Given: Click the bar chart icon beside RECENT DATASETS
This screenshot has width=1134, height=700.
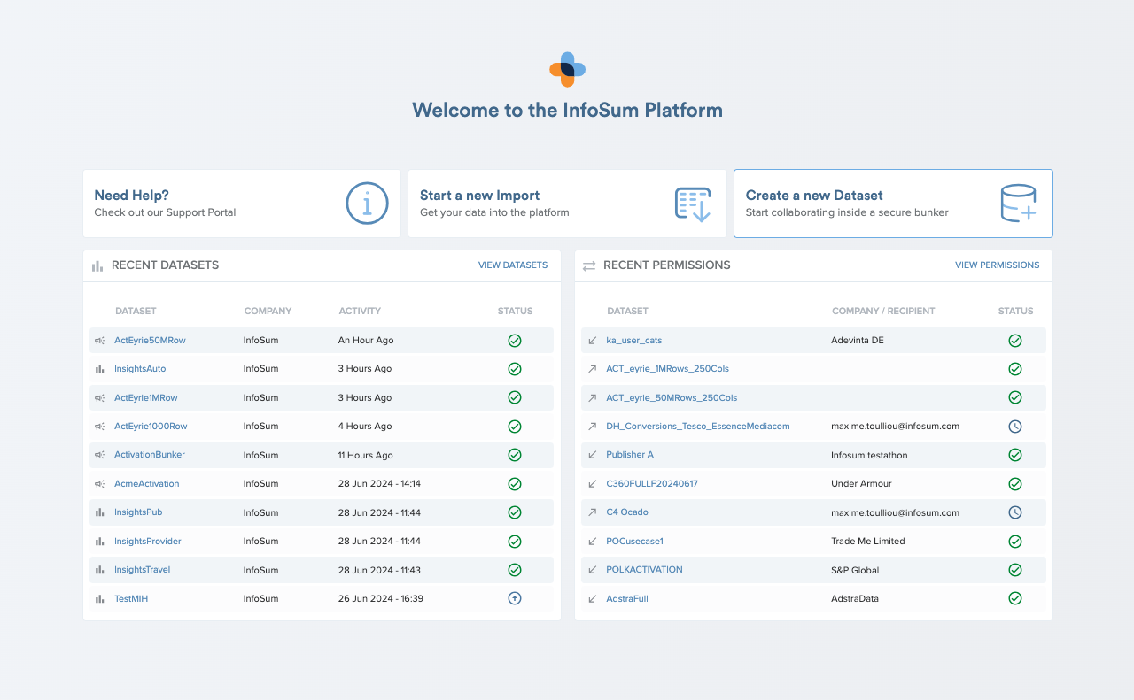Looking at the screenshot, I should click(97, 265).
